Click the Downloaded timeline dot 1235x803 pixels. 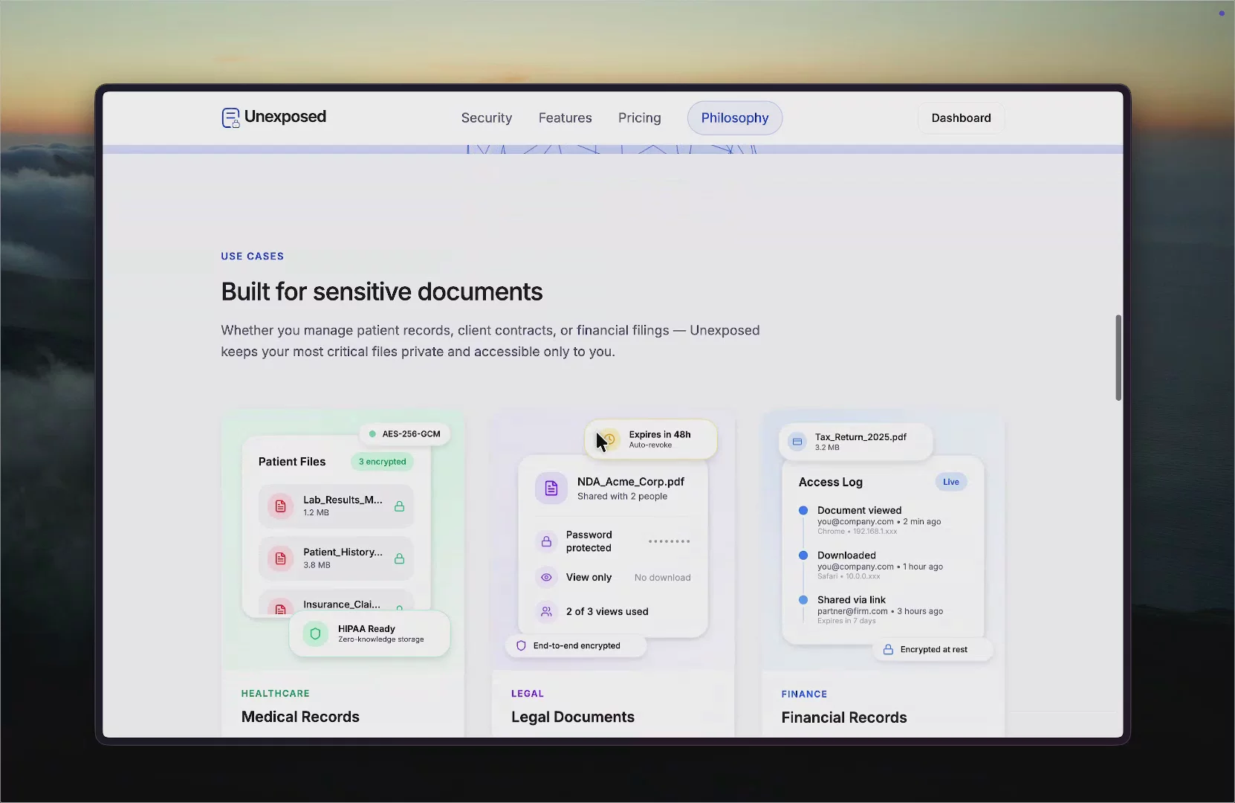click(803, 555)
